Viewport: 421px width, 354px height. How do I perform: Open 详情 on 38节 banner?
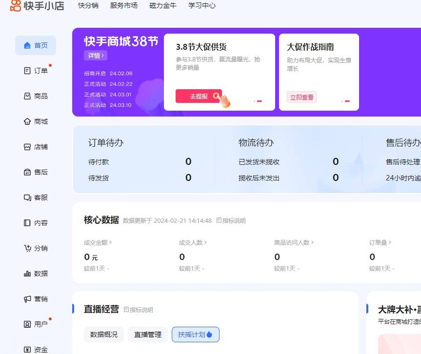96,55
